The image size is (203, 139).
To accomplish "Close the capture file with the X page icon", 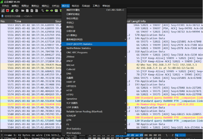I will 32,11.
